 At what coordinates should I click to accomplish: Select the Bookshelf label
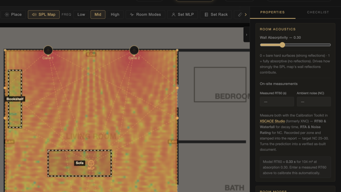tap(15, 99)
